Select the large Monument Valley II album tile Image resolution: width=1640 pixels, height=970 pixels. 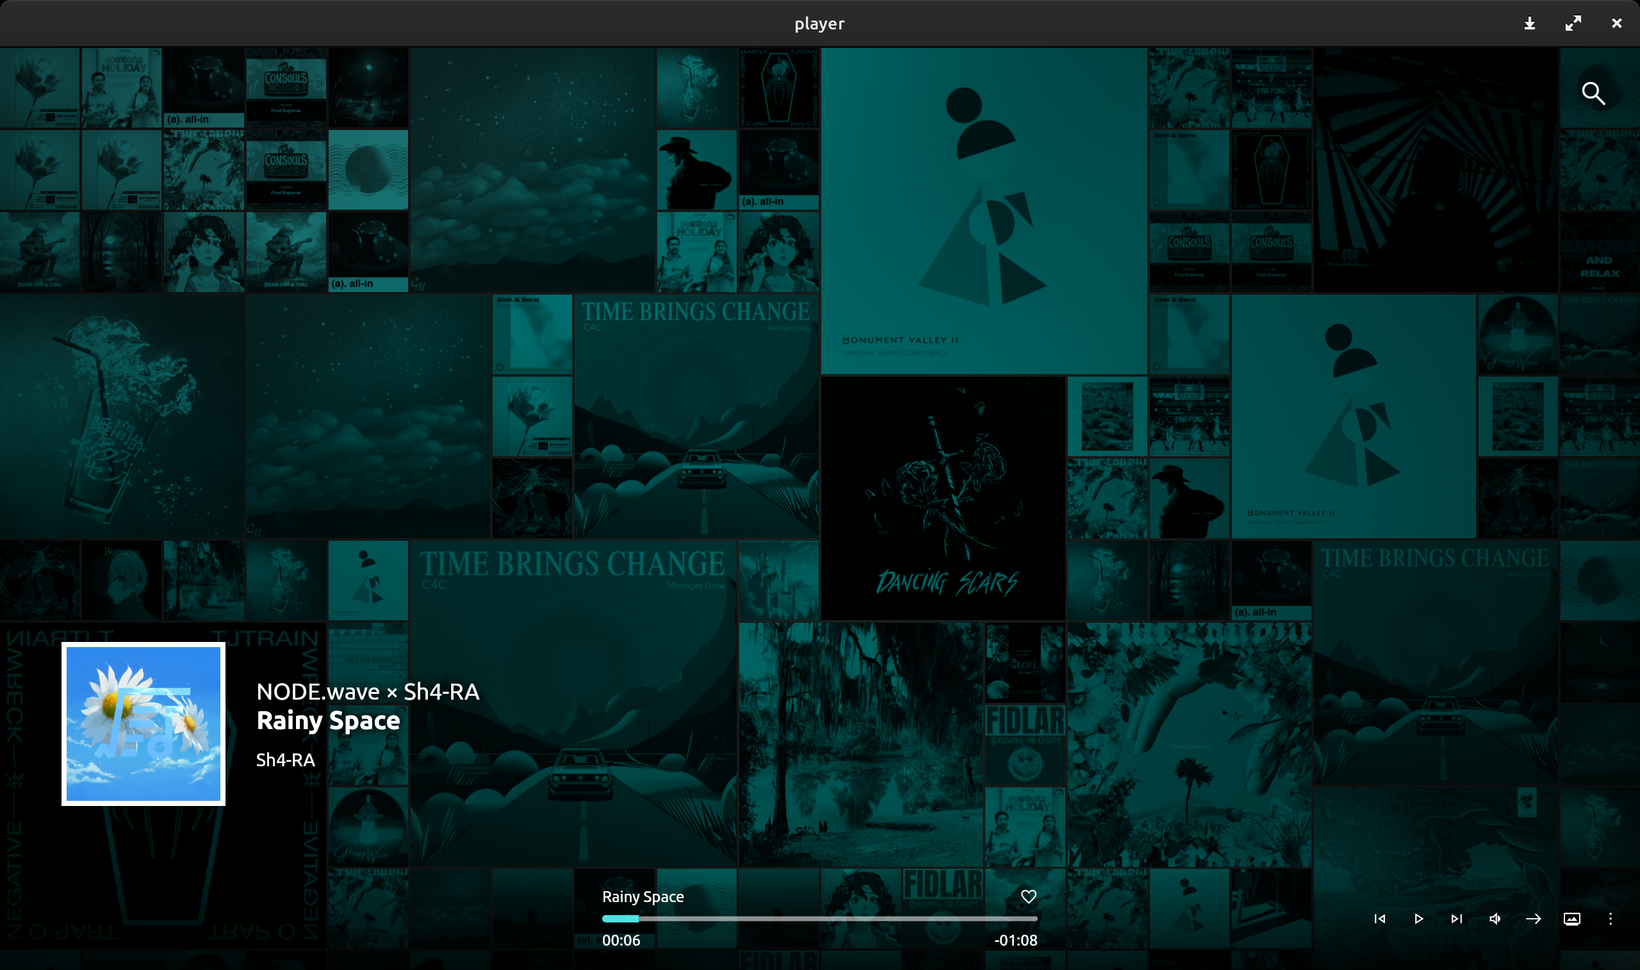click(983, 211)
